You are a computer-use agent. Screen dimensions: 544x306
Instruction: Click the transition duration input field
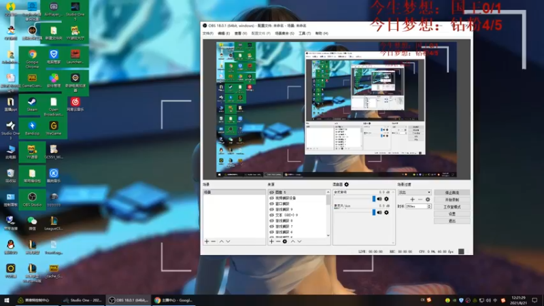click(x=416, y=206)
